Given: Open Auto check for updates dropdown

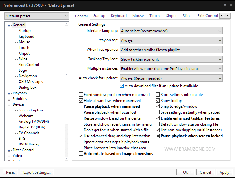Looking at the screenshot, I should click(171, 78).
